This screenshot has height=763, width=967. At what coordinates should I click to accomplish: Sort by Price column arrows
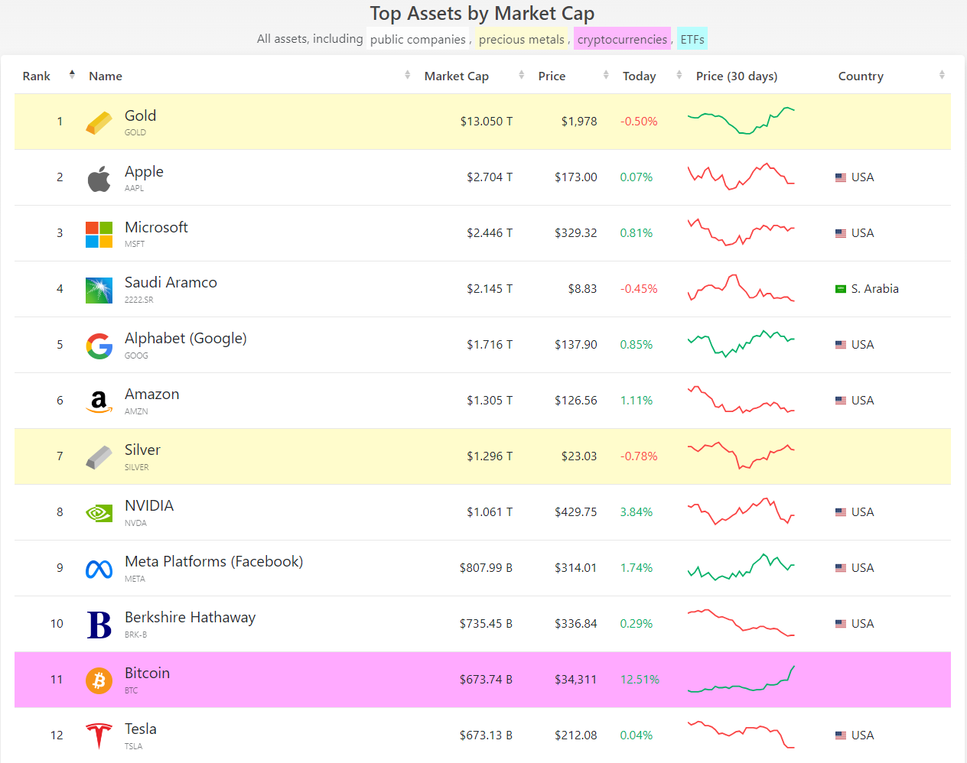606,75
